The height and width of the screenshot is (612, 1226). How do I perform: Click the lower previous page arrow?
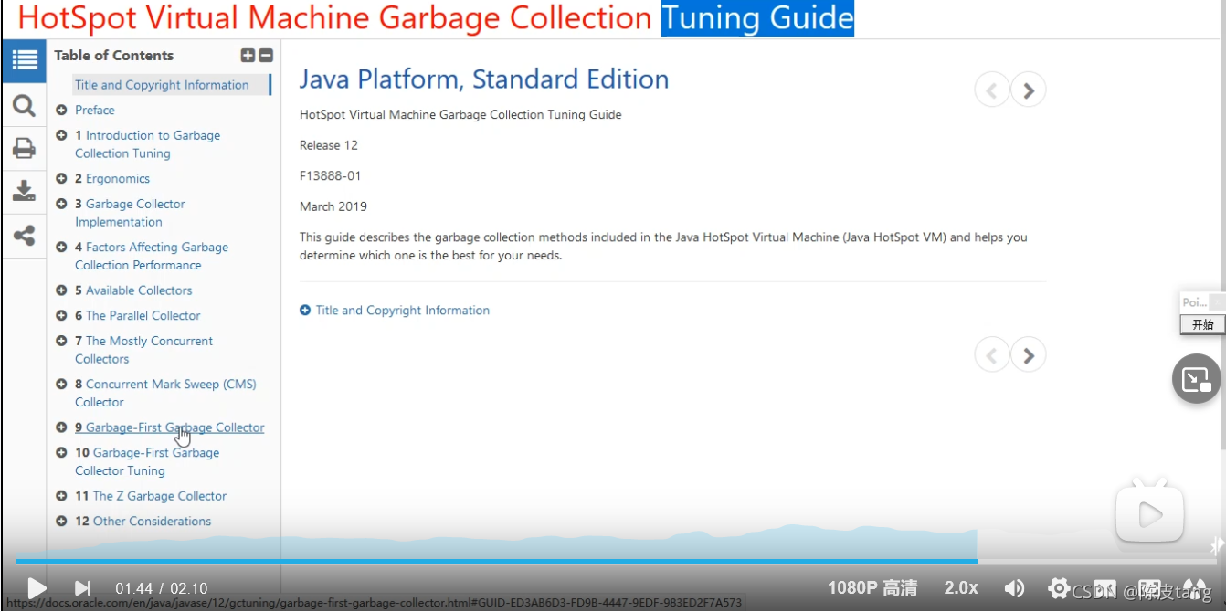(x=992, y=354)
